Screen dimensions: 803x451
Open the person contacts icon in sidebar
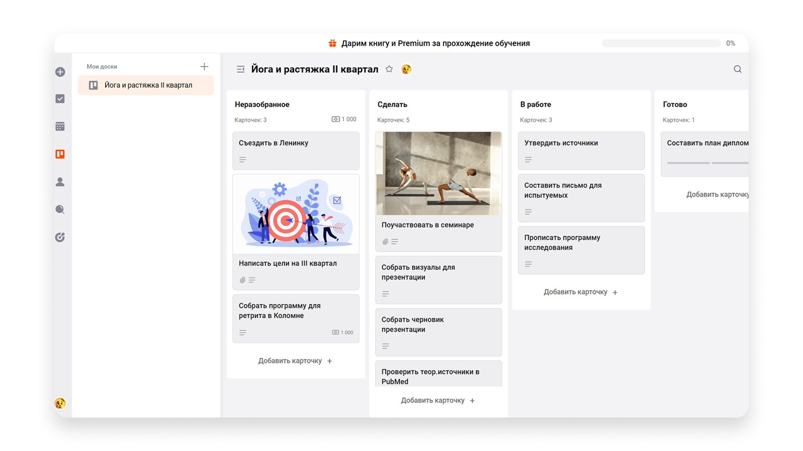(60, 182)
